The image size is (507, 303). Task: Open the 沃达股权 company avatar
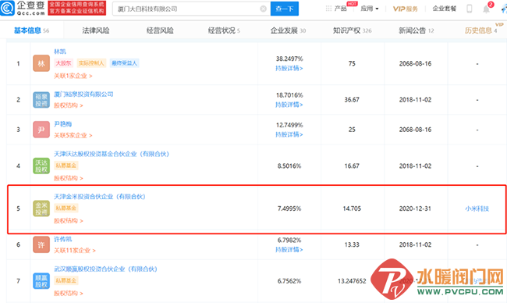[x=41, y=166]
